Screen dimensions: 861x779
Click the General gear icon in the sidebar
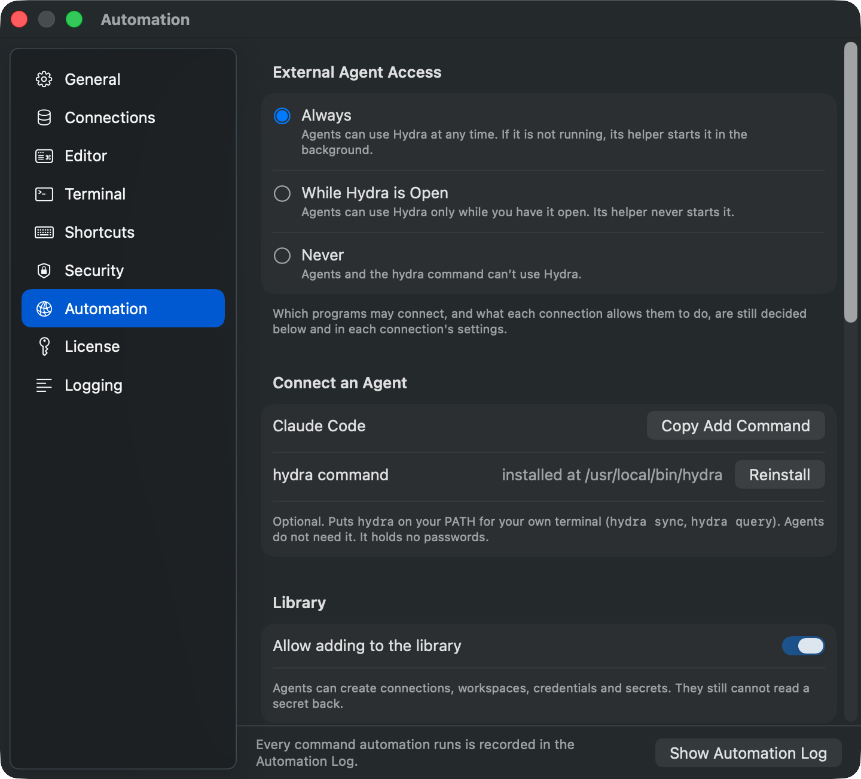pos(44,79)
